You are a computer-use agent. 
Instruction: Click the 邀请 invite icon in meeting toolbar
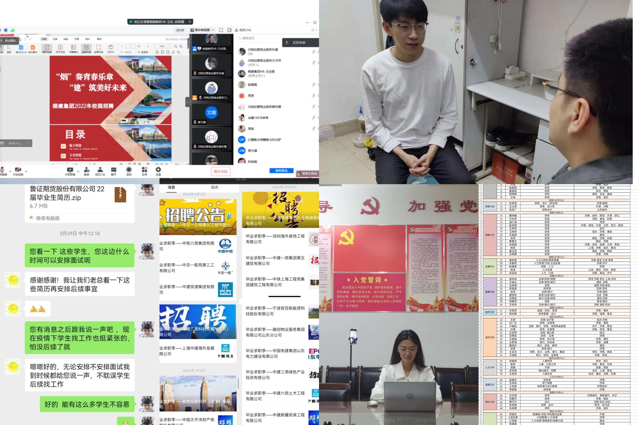pos(86,171)
